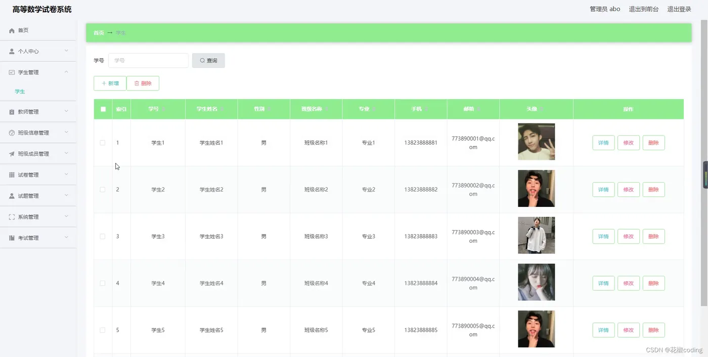Screen dimensions: 708x357
Task: Click the sort arrows on 学生姓名 column
Action: 222,109
